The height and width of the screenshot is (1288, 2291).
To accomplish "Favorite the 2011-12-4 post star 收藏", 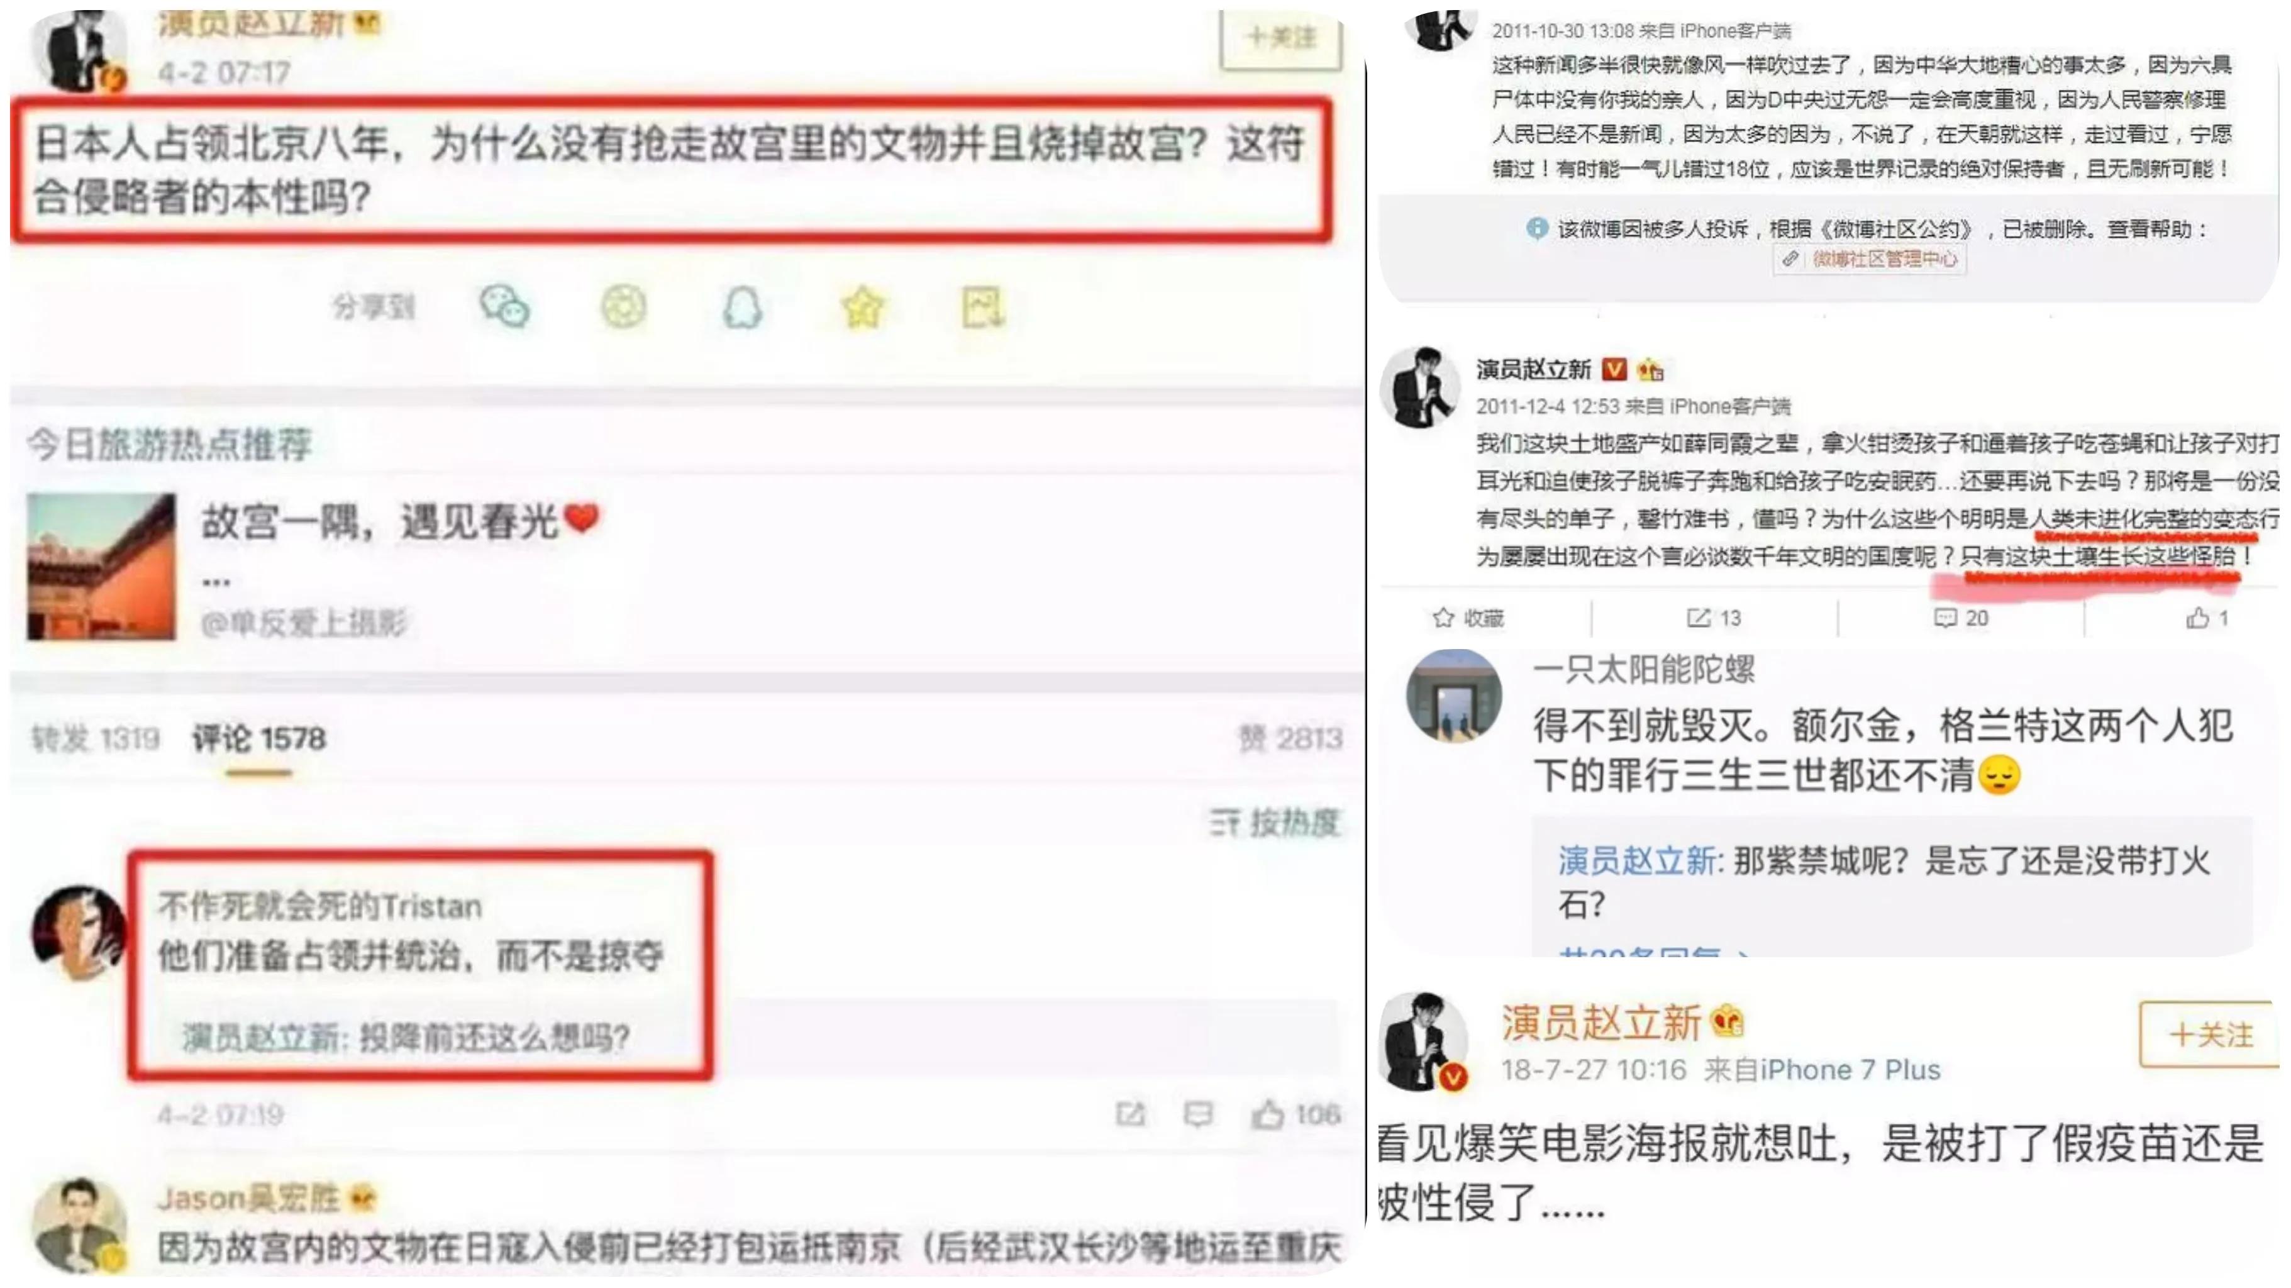I will tap(1467, 618).
